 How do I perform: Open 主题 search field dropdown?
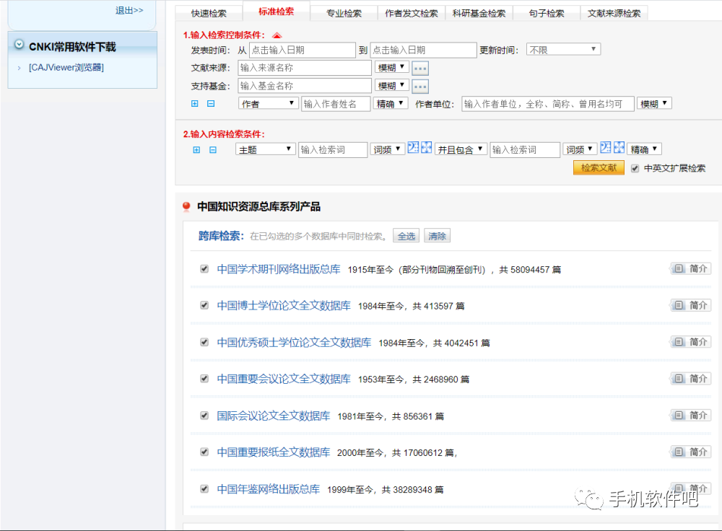click(x=265, y=149)
